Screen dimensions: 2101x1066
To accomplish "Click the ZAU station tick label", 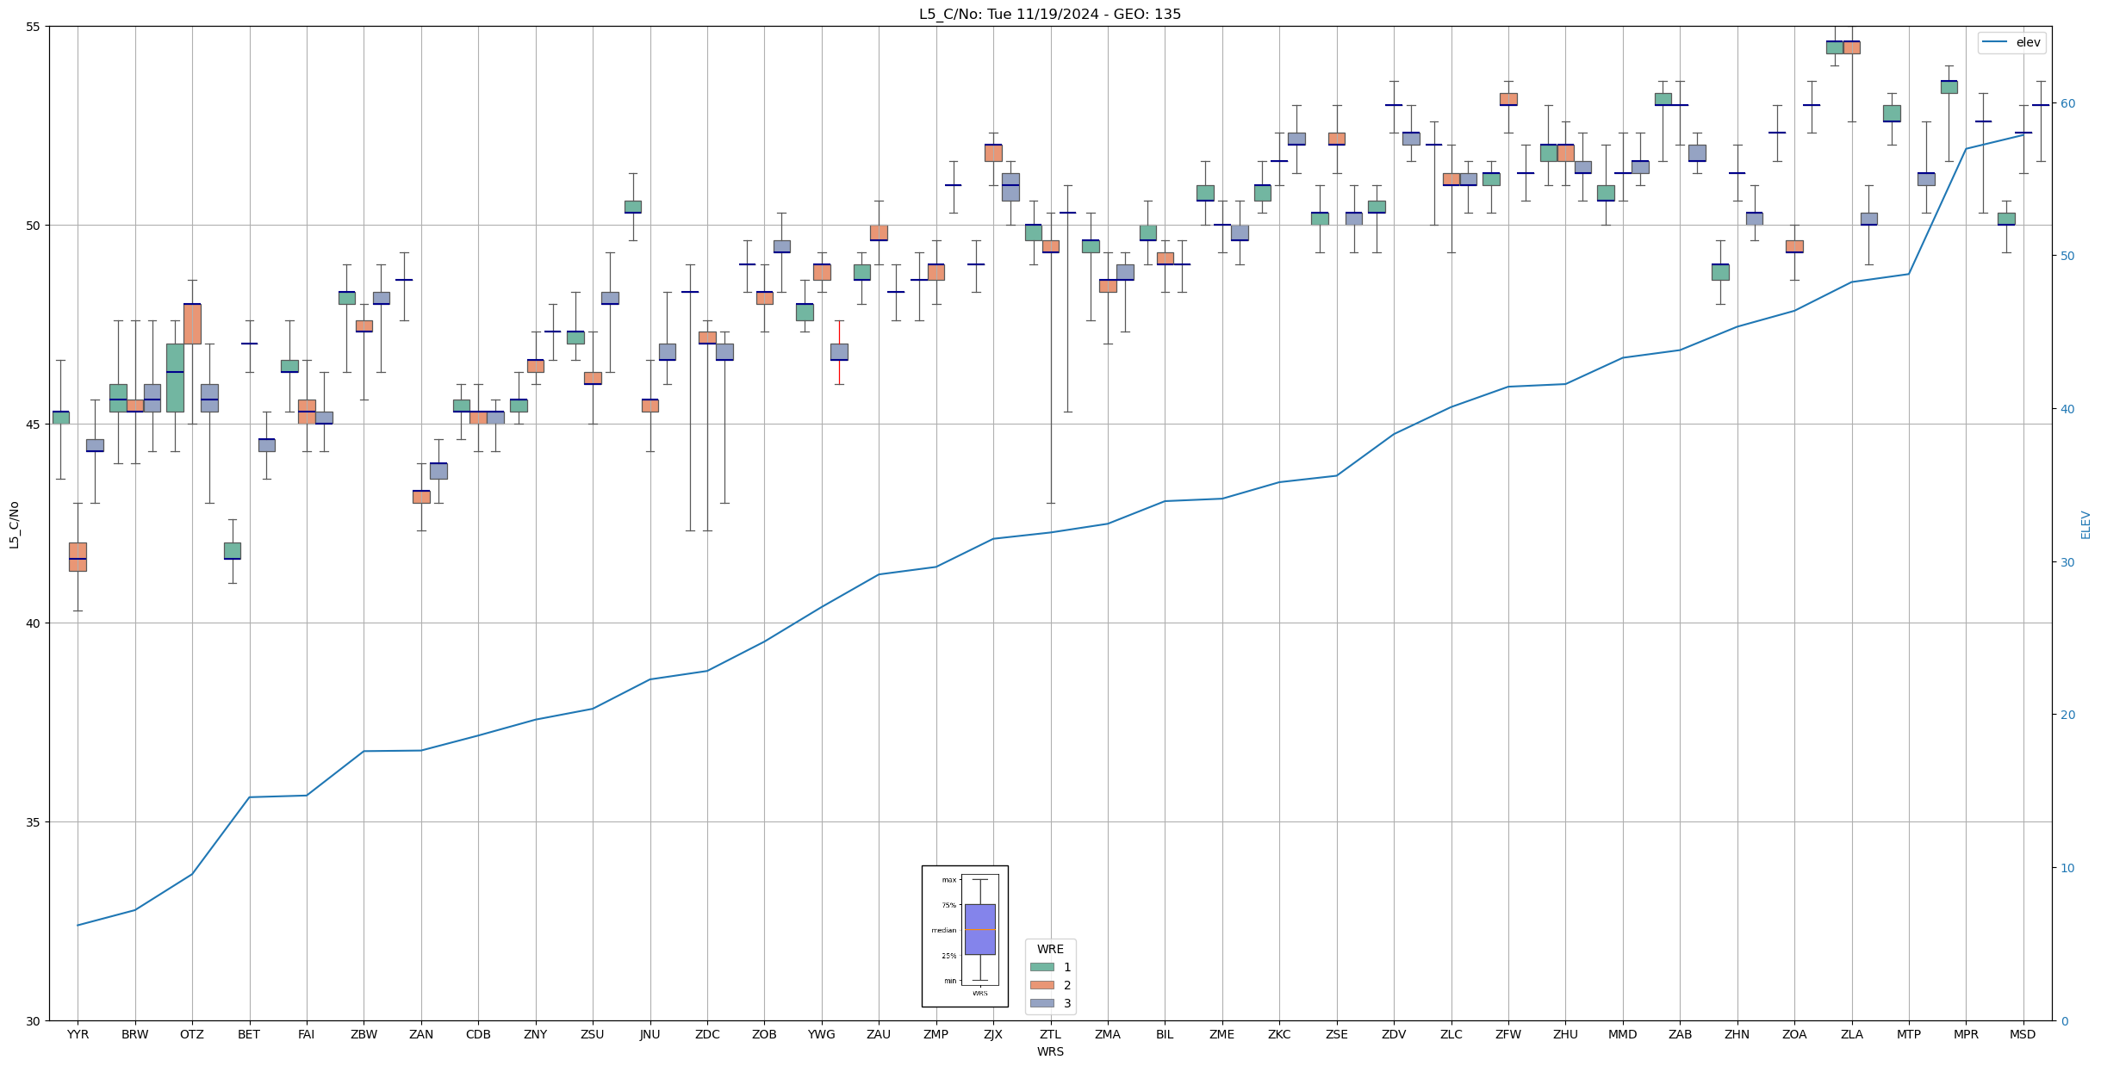I will click(879, 1034).
